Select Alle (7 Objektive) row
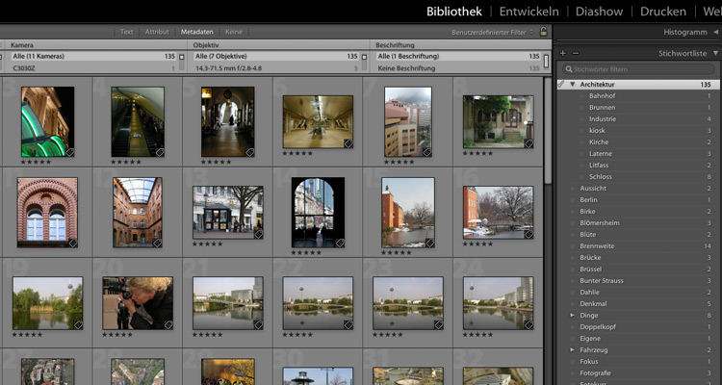 pos(276,56)
